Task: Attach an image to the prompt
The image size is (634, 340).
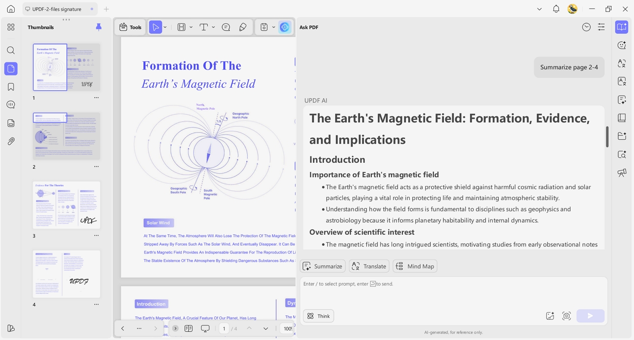Action: coord(550,316)
